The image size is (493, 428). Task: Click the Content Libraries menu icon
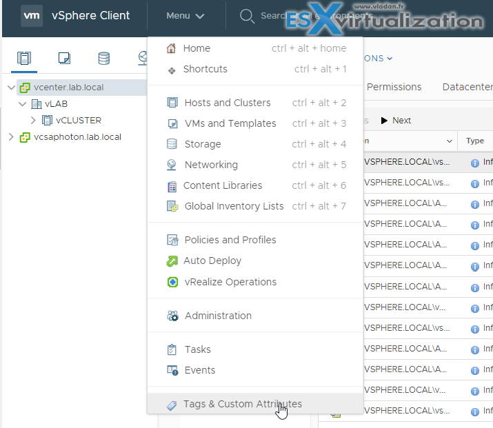click(172, 187)
